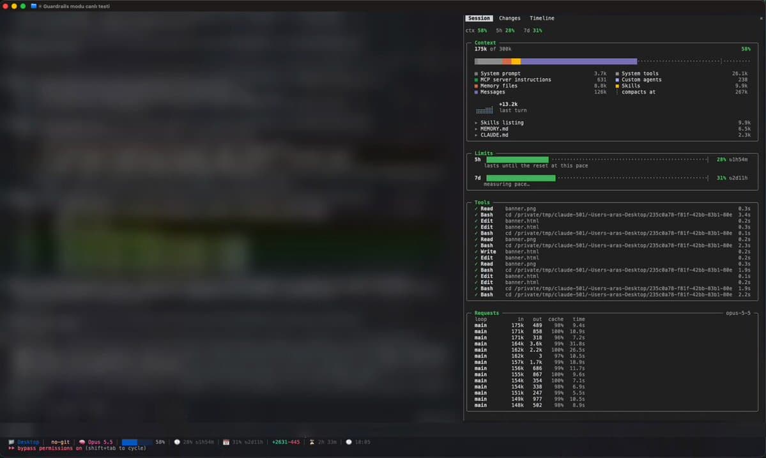Select the Read banner.png row with 0.2s
Viewport: 766px width, 458px height.
612,240
